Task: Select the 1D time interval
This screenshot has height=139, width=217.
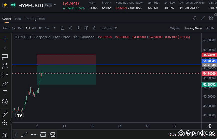Action: pos(40,28)
